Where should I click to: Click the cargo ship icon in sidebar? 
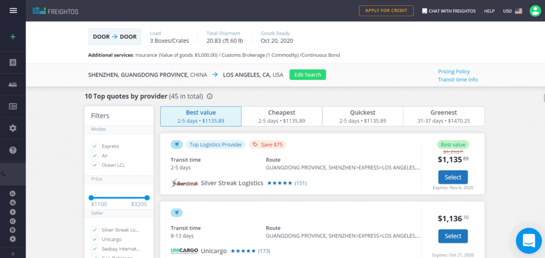tap(13, 85)
